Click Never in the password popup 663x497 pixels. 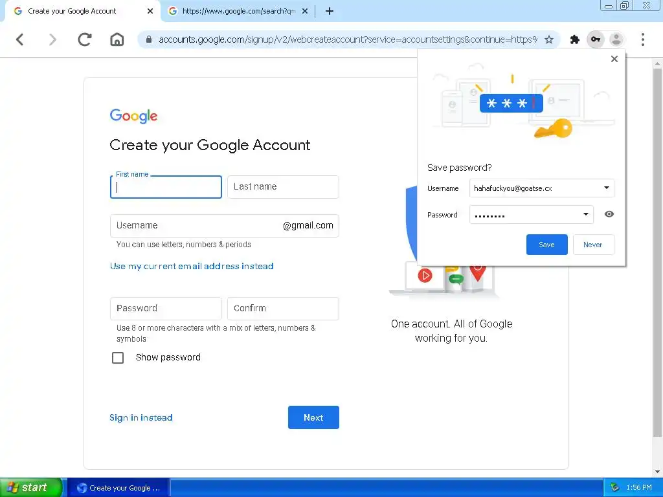(593, 245)
